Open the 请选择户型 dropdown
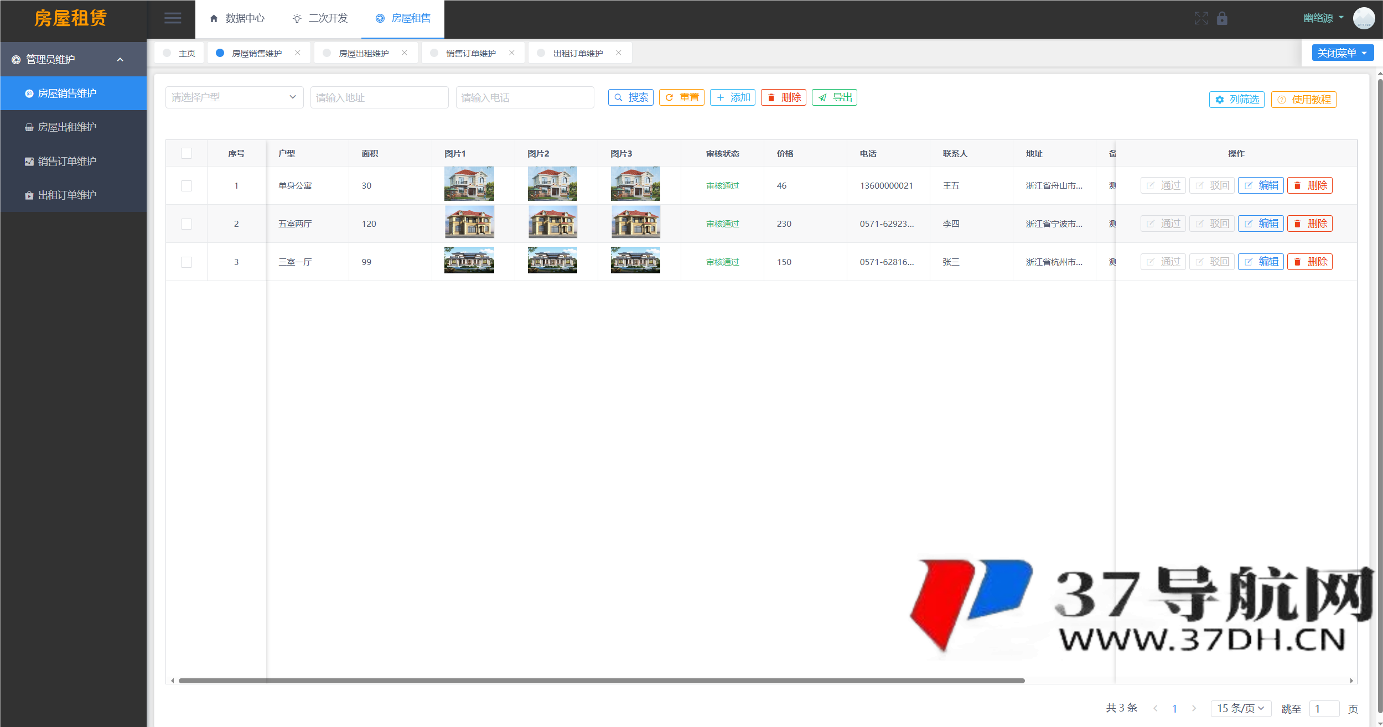This screenshot has width=1383, height=727. (x=234, y=97)
